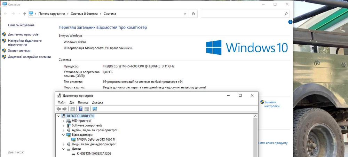Image resolution: width=348 pixels, height=157 pixels.
Task: Open address bar history dropdown arrow
Action: point(185,14)
